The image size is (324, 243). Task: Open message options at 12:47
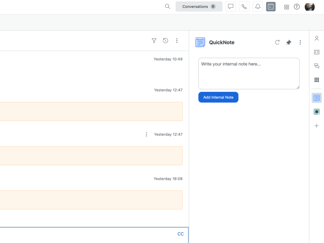[146, 134]
